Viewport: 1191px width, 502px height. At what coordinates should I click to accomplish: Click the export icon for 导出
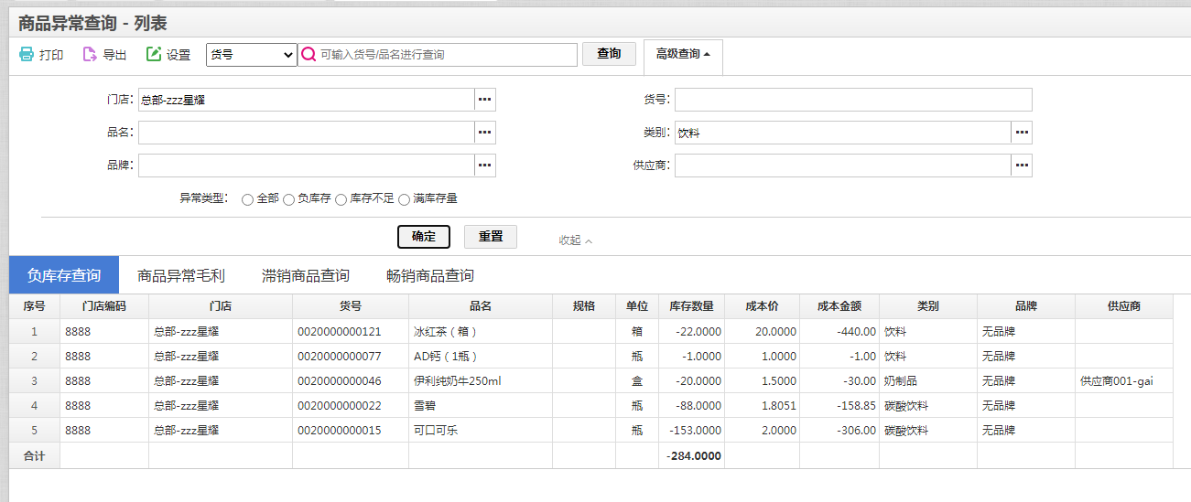tap(90, 55)
